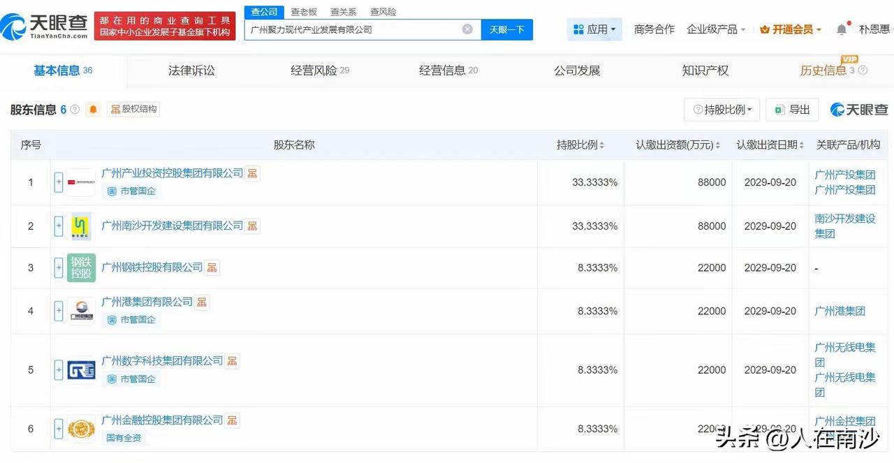
Task: Open equity chart icon for 广州南沙开发建设集团有限公司
Action: pos(253,226)
